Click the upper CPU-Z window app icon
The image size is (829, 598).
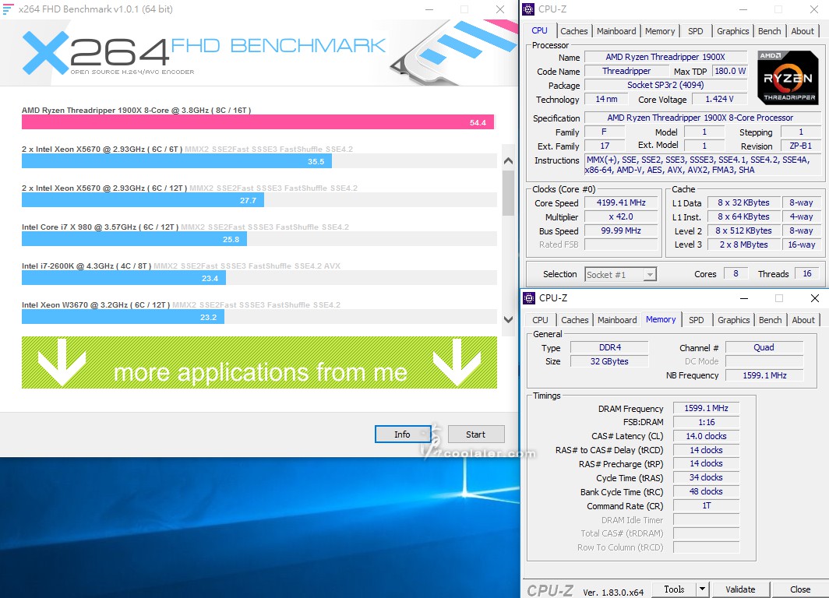[x=528, y=9]
